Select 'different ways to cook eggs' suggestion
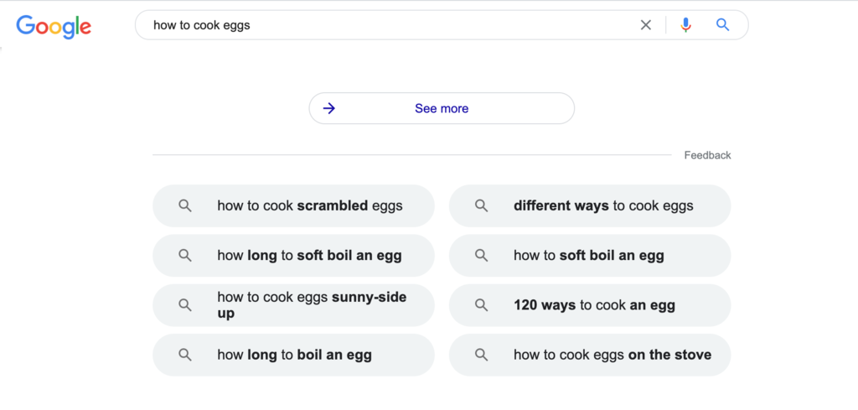 [x=603, y=205]
